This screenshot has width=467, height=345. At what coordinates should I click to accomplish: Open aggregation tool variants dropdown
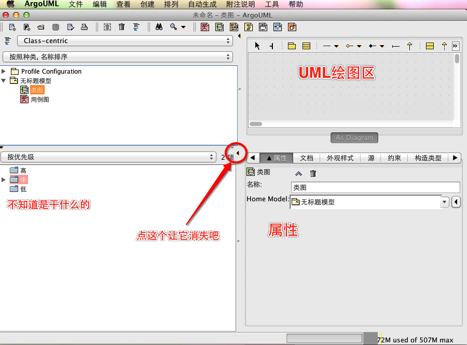pos(359,46)
